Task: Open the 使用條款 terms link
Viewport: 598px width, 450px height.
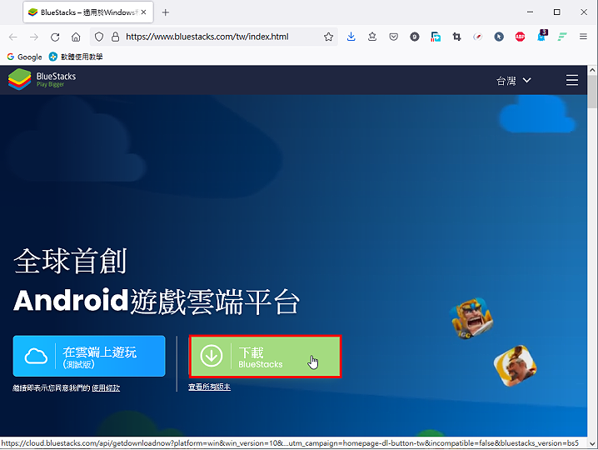Action: click(x=106, y=388)
